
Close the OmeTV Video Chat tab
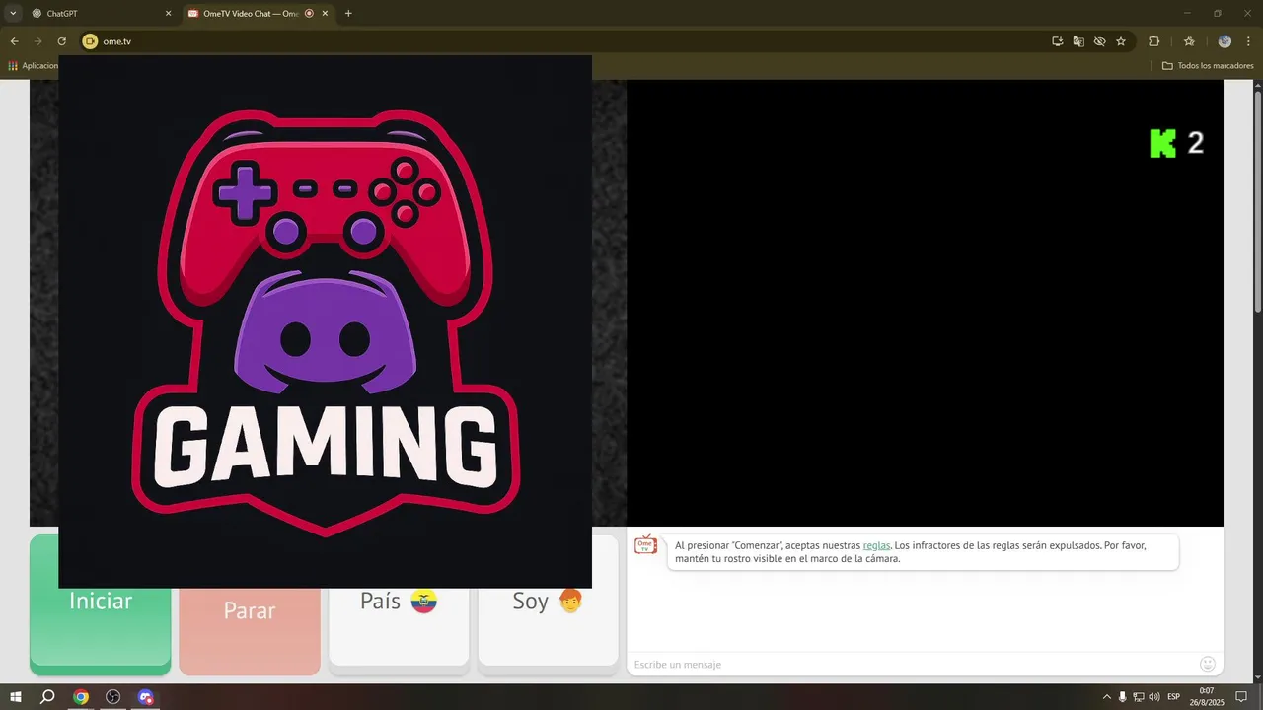click(325, 14)
